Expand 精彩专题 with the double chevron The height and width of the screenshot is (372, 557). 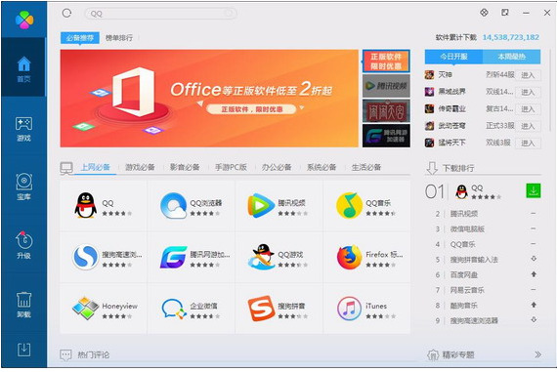click(x=537, y=354)
